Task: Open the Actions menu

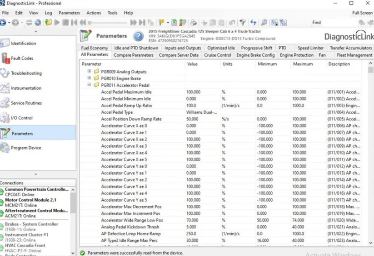Action: 94,13
